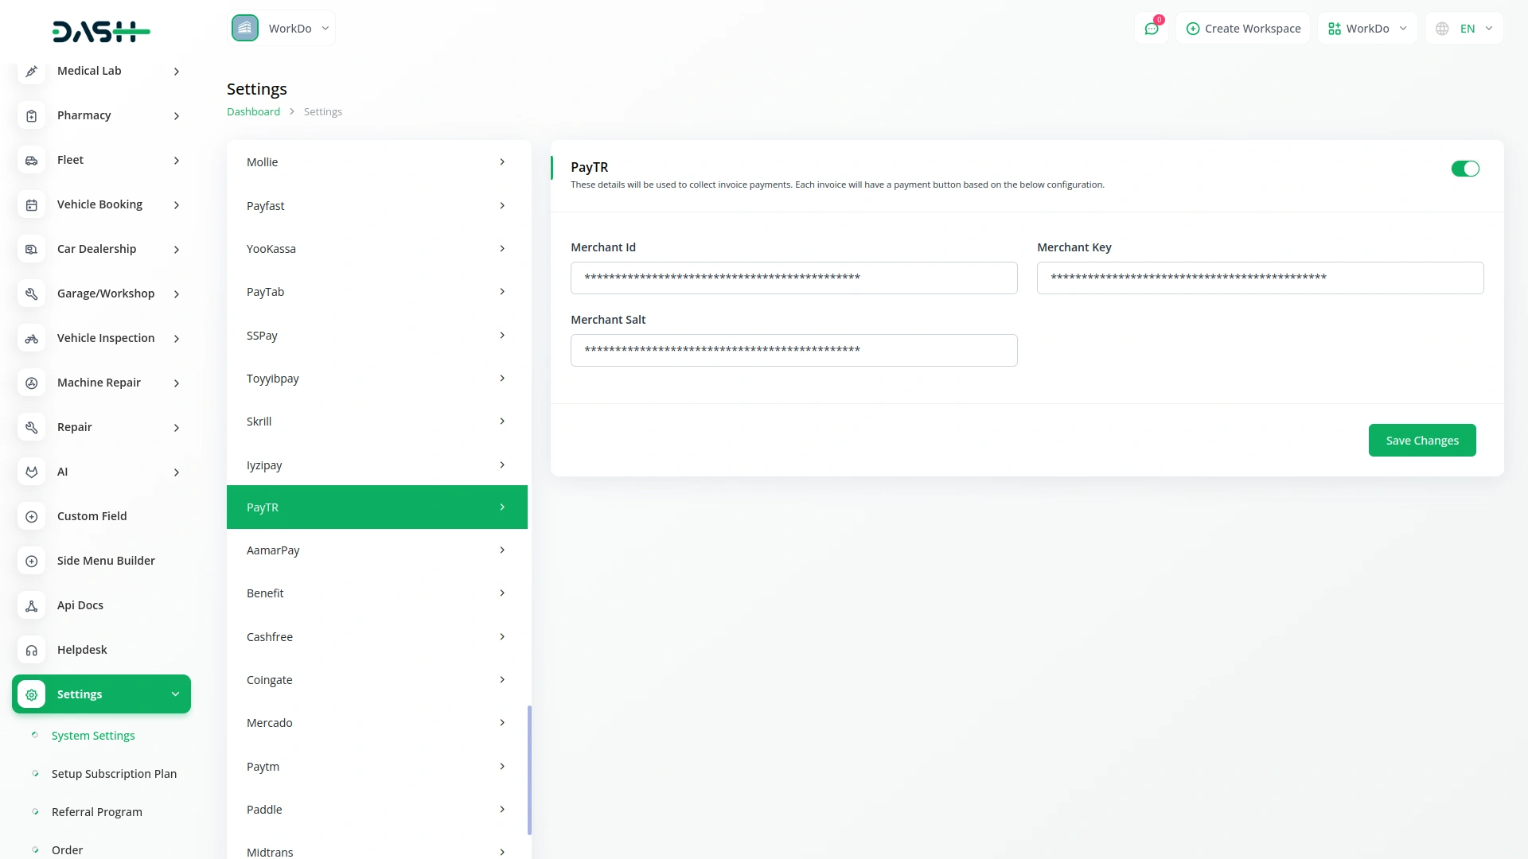Disable the PayTR payment toggle
Screen dimensions: 1528x859
pos(1464,169)
